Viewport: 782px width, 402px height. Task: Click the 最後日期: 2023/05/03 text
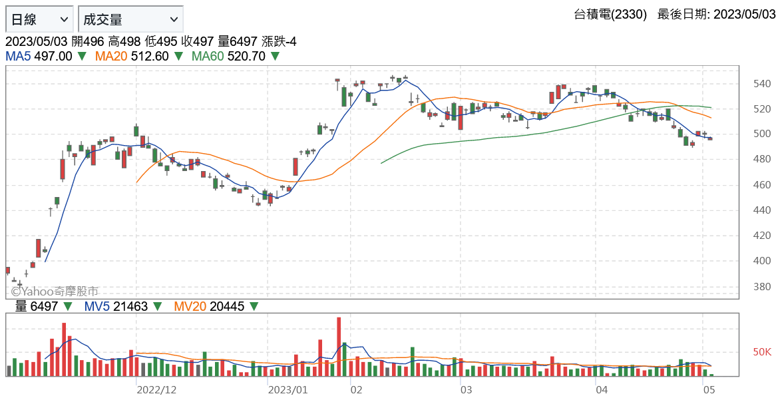click(717, 14)
